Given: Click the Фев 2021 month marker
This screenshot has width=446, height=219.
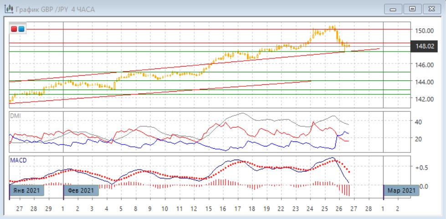Looking at the screenshot, I should pos(81,190).
